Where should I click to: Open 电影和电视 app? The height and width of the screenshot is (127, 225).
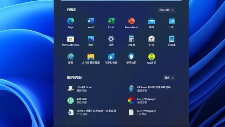pos(111,57)
